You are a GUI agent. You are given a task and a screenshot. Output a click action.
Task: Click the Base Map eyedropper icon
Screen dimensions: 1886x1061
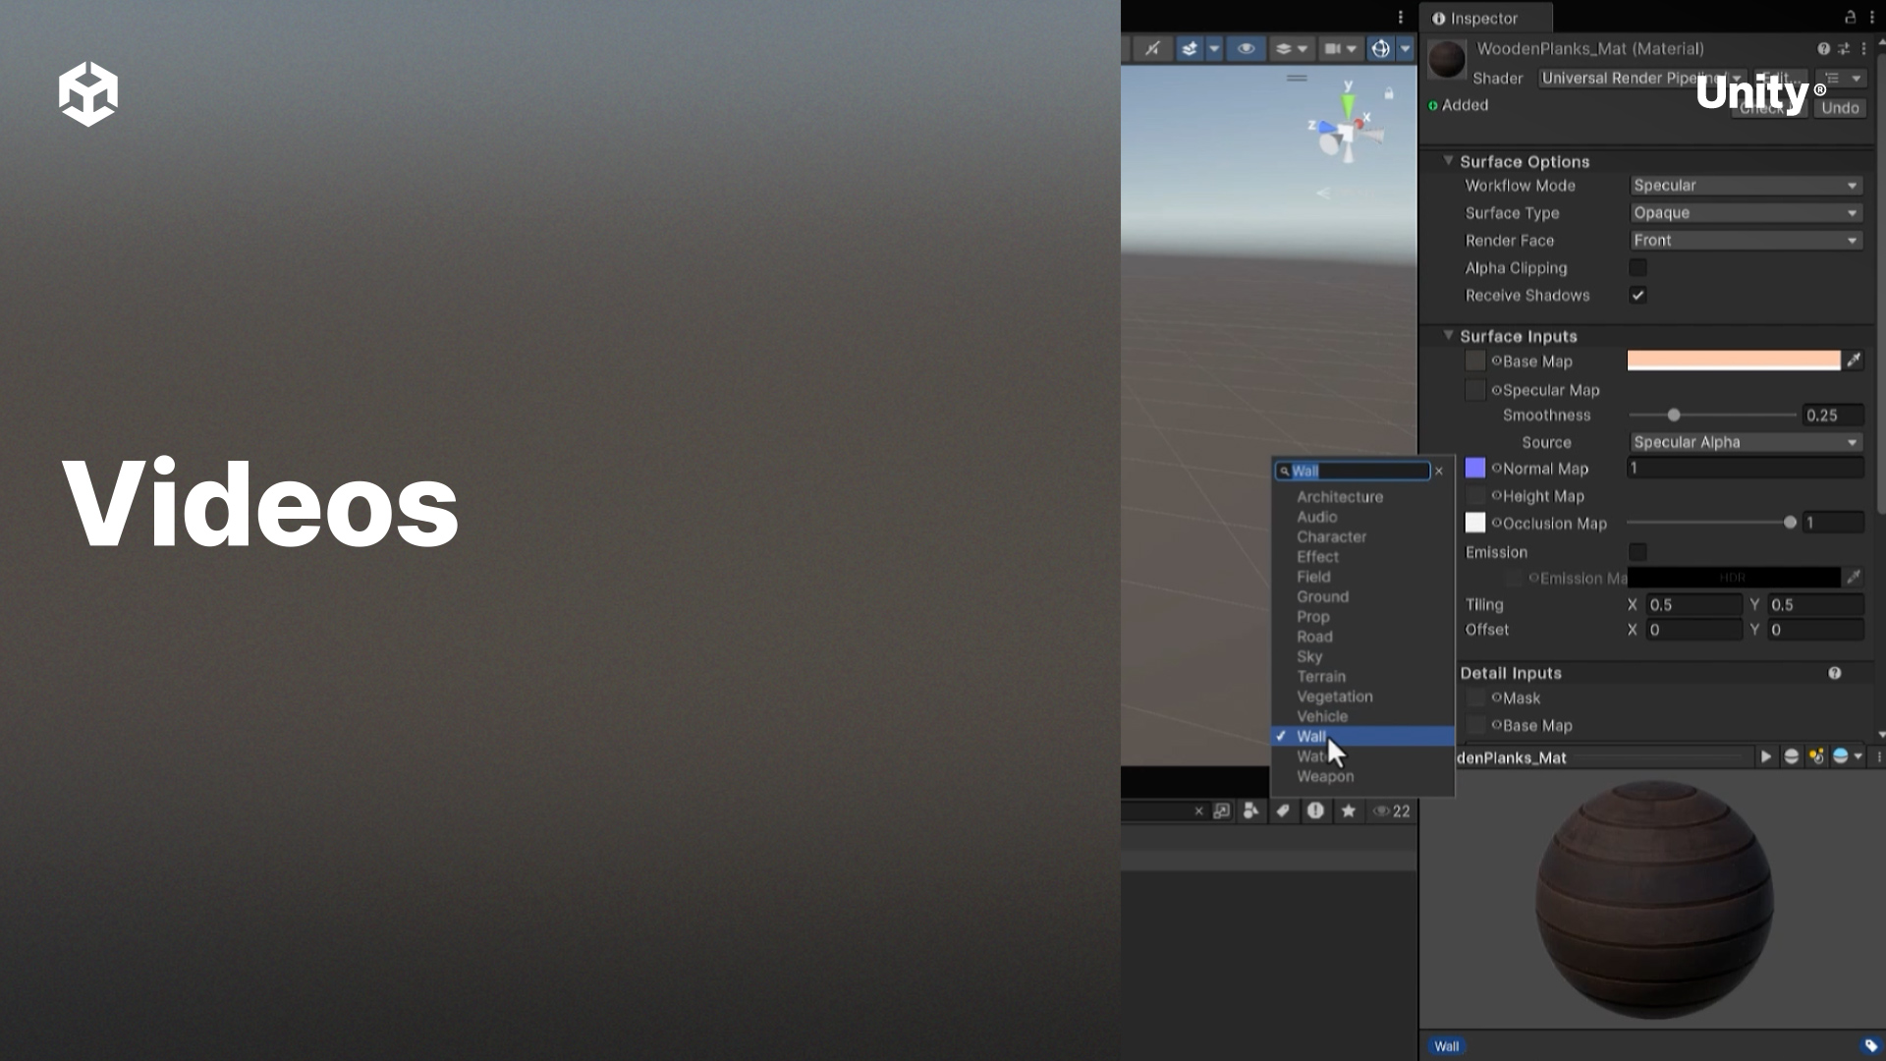[x=1854, y=361]
